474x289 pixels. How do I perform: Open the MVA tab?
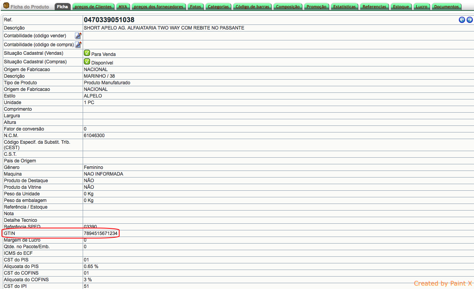[x=123, y=7]
